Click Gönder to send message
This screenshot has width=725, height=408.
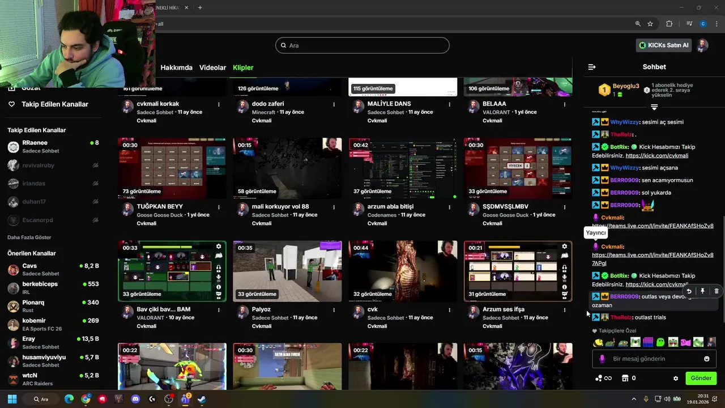701,378
